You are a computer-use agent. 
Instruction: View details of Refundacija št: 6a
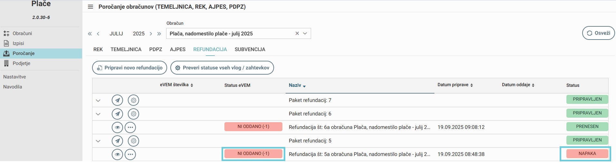(x=117, y=127)
